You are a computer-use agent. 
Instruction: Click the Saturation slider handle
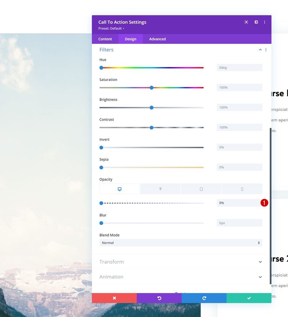[152, 88]
